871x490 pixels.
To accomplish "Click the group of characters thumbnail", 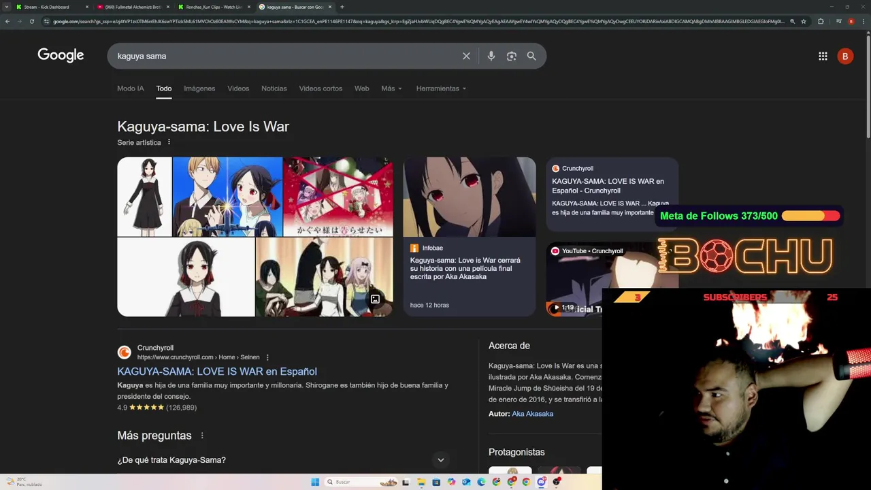I will [x=325, y=277].
